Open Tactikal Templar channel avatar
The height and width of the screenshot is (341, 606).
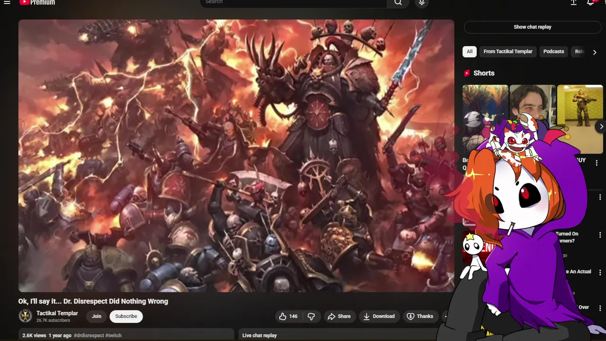[x=25, y=316]
